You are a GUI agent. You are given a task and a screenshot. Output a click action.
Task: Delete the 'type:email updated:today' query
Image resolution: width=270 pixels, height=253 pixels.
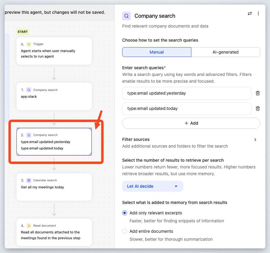(x=258, y=108)
